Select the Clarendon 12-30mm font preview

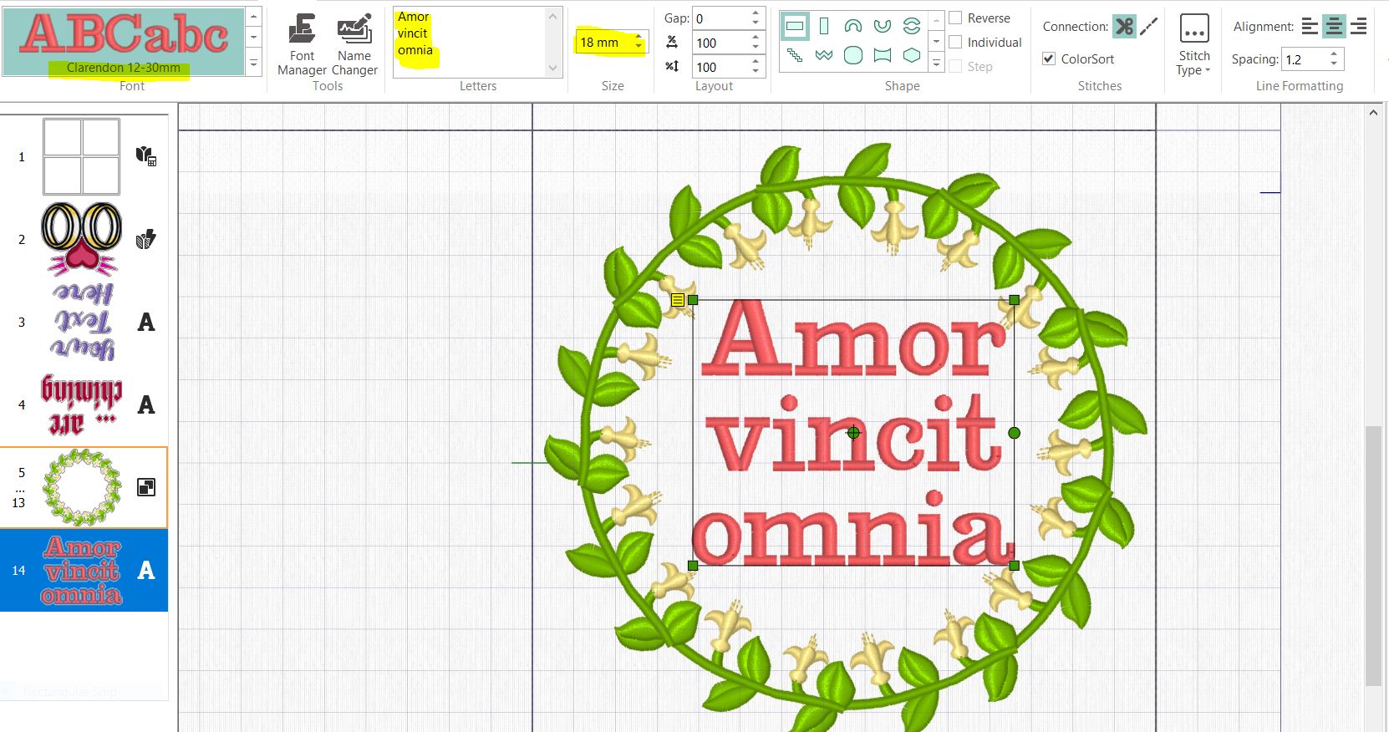[124, 42]
